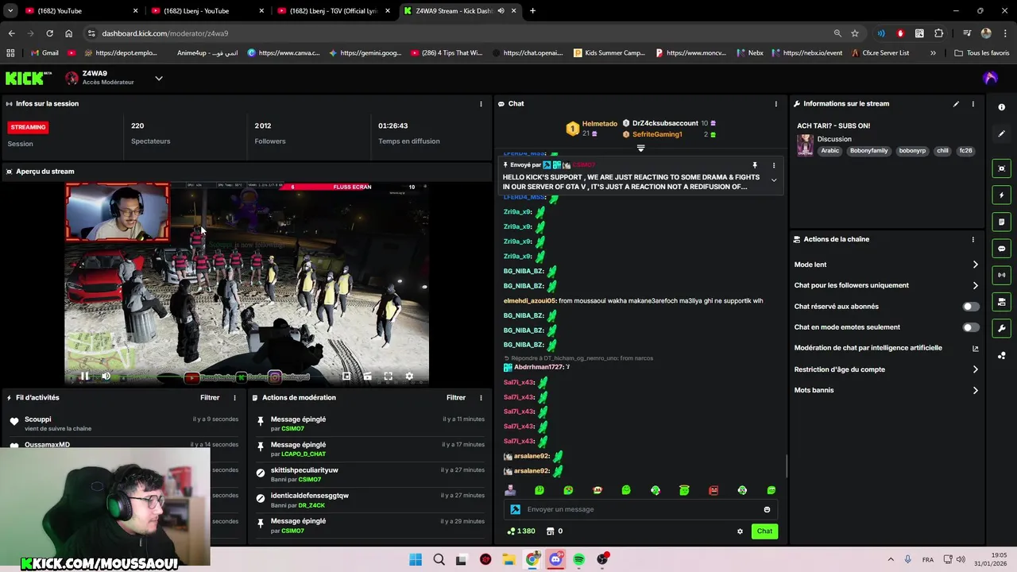
Task: Open the Chat panel options menu
Action: coord(776,104)
